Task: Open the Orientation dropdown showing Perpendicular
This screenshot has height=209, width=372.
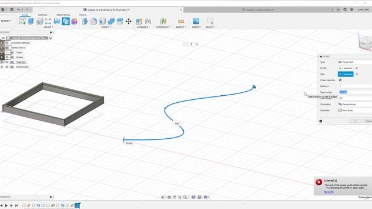Action: (355, 105)
